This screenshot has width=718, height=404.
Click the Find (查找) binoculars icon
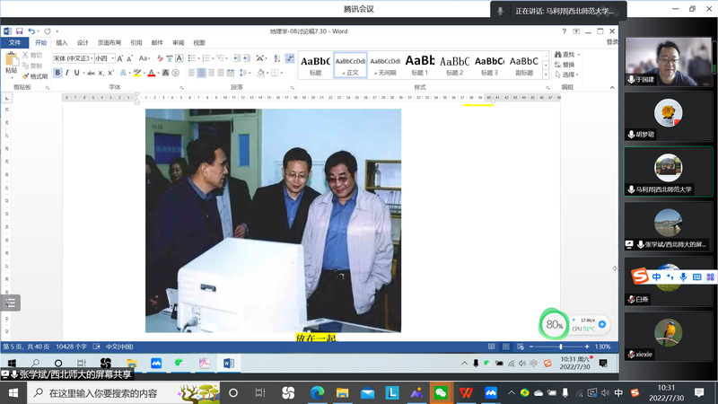click(x=558, y=55)
